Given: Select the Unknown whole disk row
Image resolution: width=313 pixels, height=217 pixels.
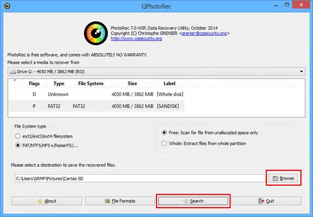Looking at the screenshot, I should point(97,94).
